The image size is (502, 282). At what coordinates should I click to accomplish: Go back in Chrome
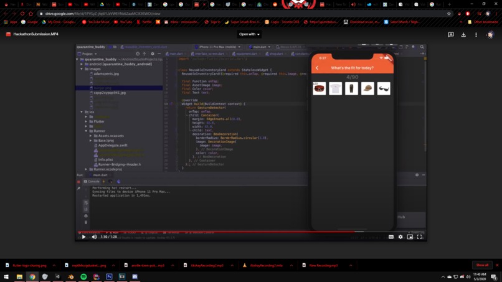pyautogui.click(x=6, y=14)
